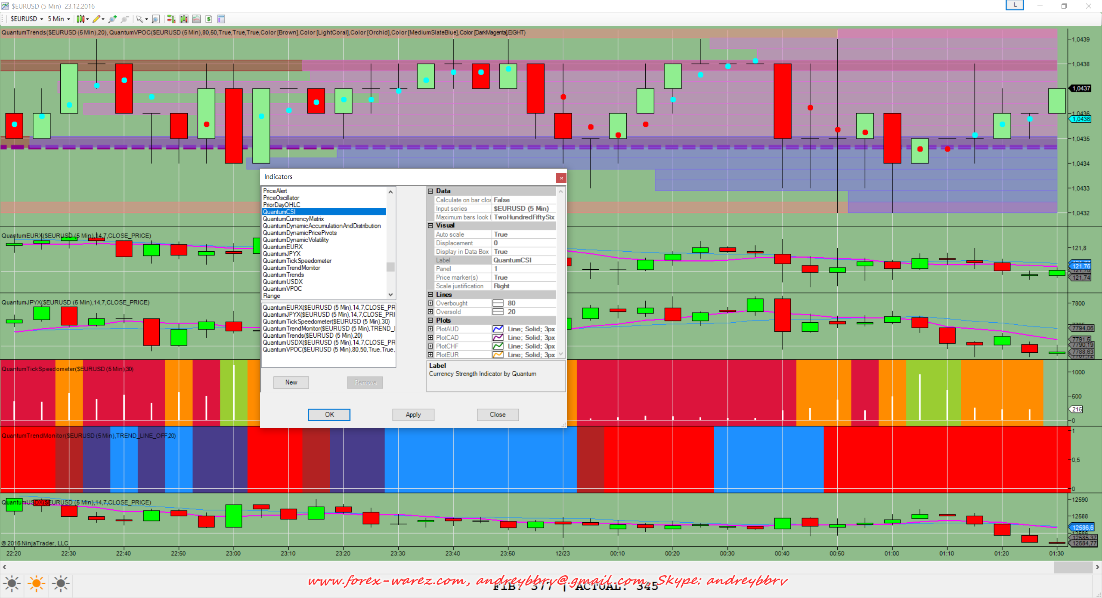Open the drawing tools pencil icon
Screen dimensions: 1102x598
[x=96, y=19]
